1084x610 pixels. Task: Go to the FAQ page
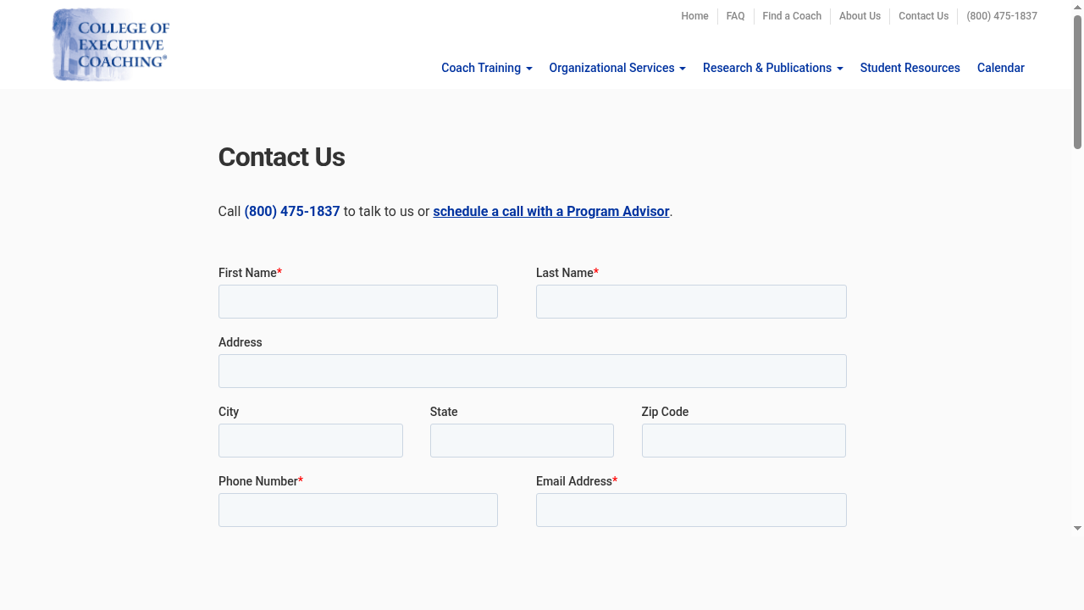(735, 16)
